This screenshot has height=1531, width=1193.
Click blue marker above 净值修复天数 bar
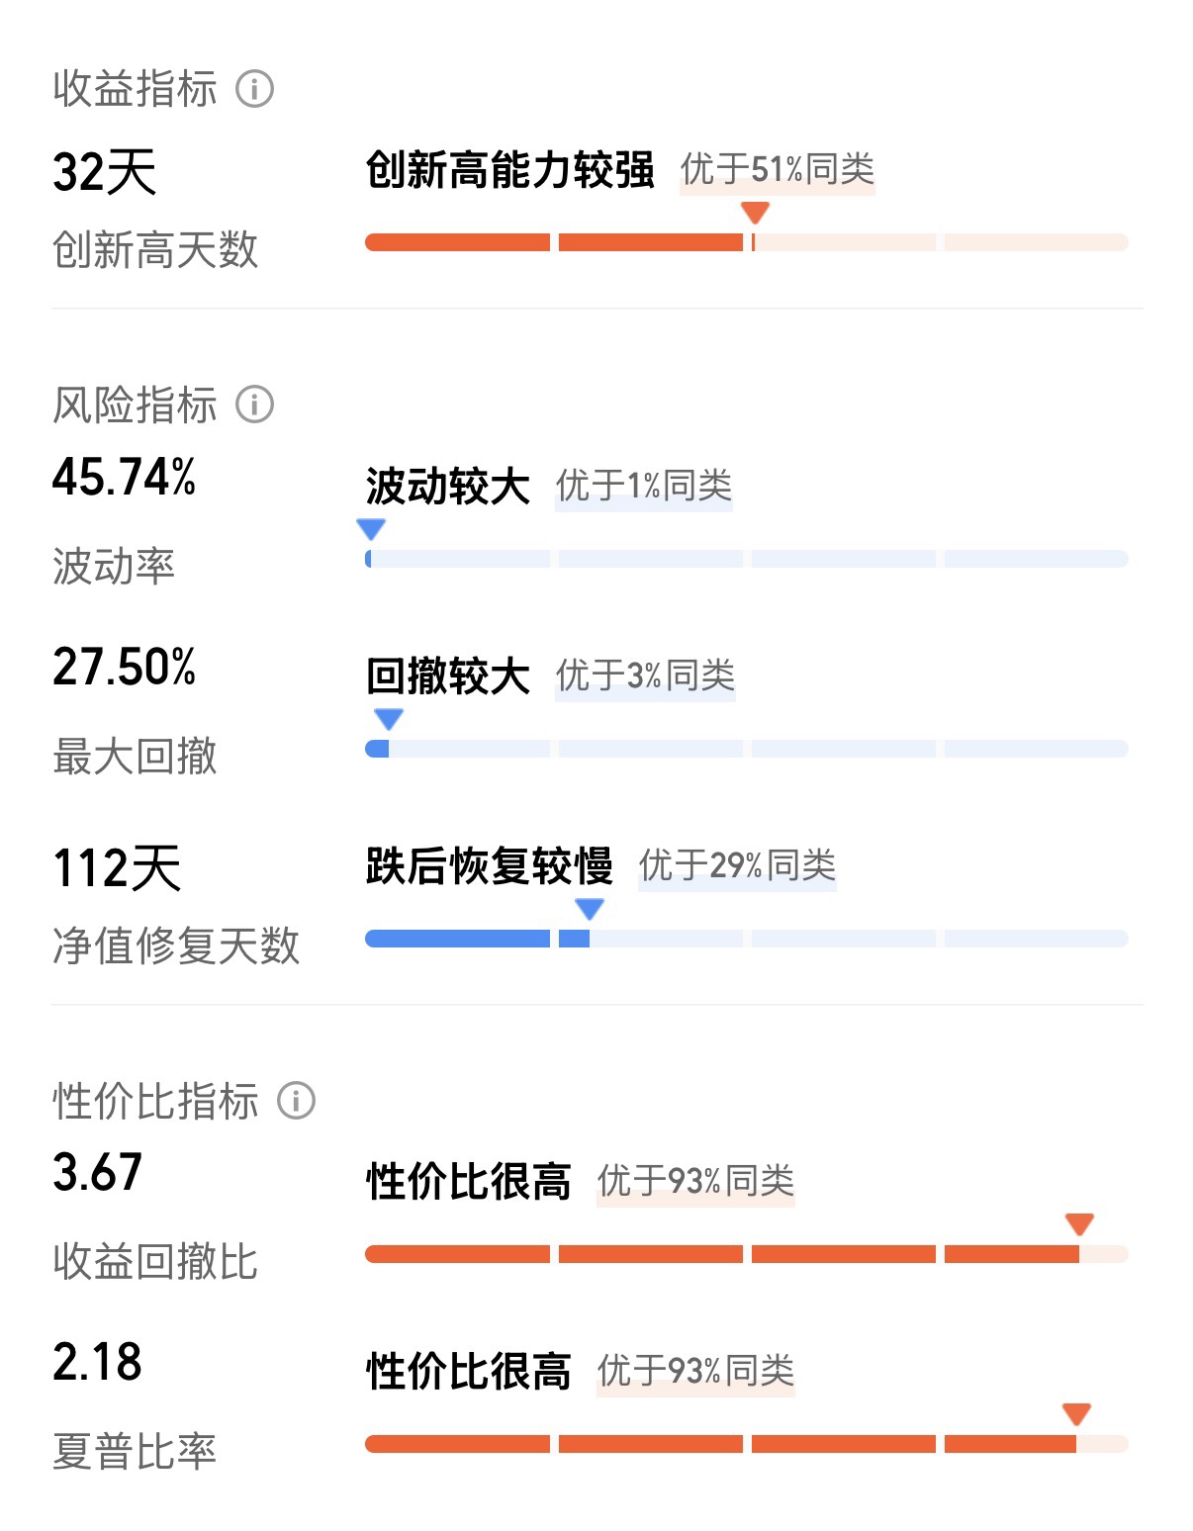click(x=590, y=909)
